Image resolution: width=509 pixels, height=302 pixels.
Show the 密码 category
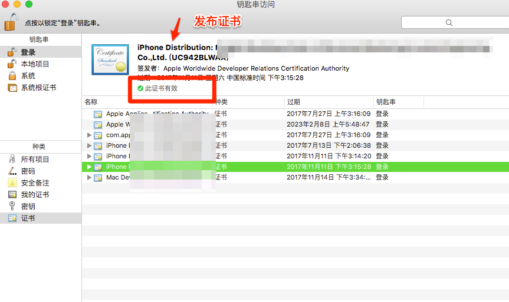click(x=41, y=171)
